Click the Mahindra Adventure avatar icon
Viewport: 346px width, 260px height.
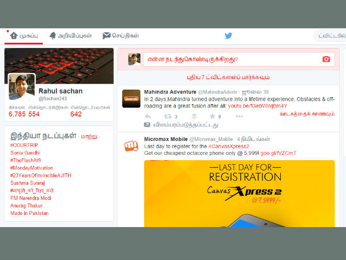(x=131, y=99)
